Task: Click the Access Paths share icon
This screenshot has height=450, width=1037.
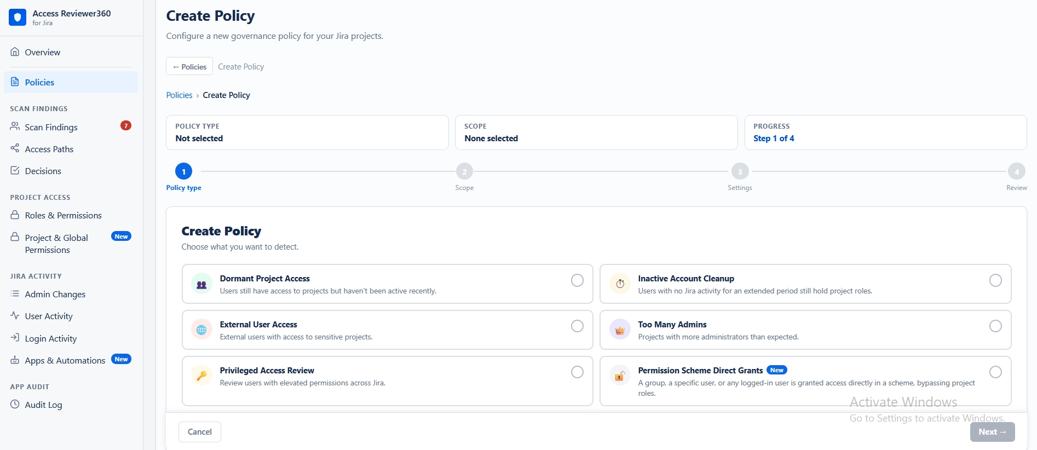Action: [x=15, y=148]
